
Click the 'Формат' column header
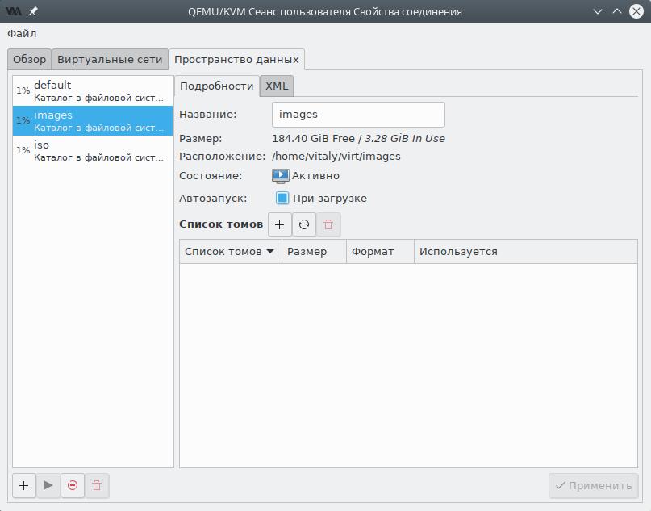click(379, 251)
